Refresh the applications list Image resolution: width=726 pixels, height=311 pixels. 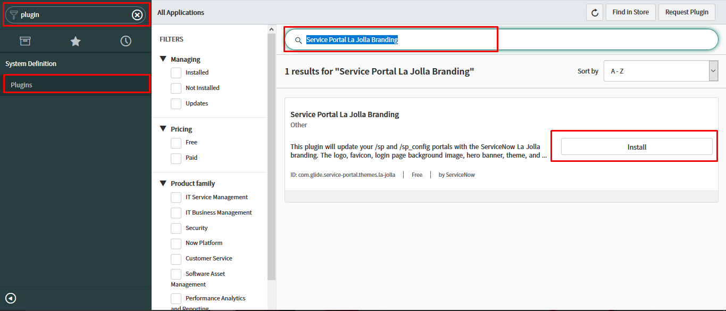595,12
